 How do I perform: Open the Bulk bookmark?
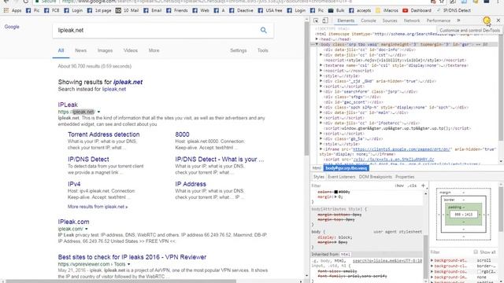click(x=336, y=10)
